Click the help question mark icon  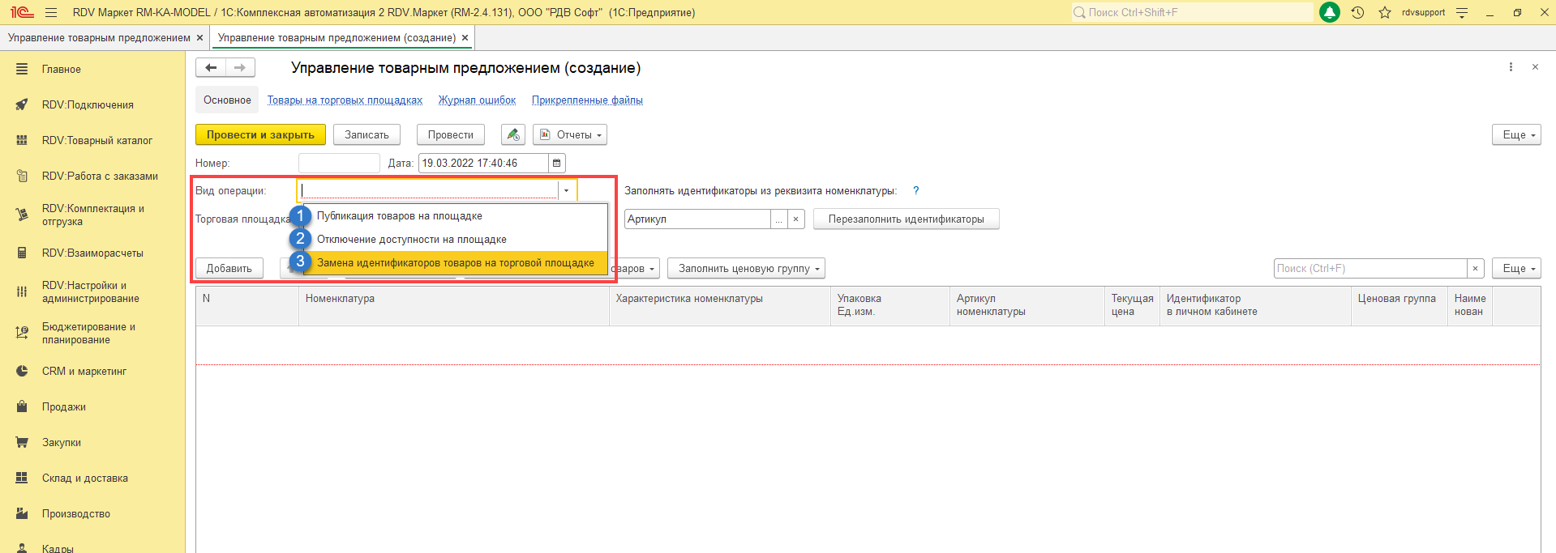(x=916, y=190)
